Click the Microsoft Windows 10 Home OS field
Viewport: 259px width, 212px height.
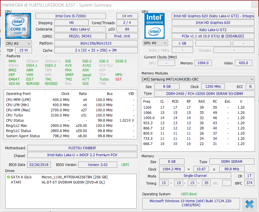point(191,203)
